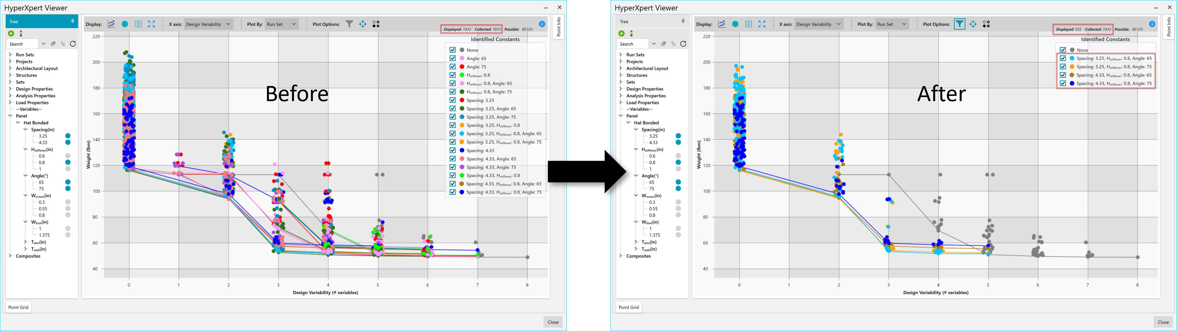The width and height of the screenshot is (1177, 331).
Task: Click the blue dot beside 65 in After window
Action: pos(678,183)
